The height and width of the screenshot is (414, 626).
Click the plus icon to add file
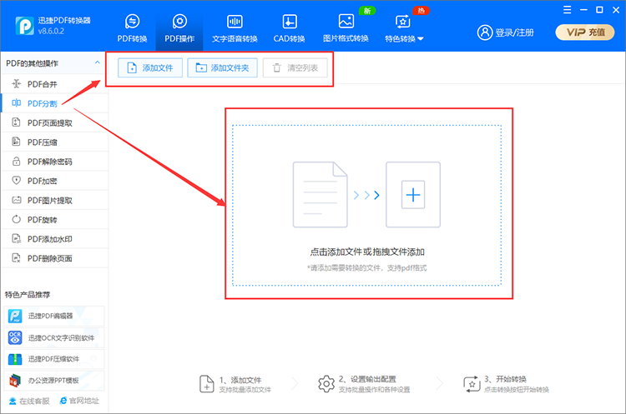click(413, 195)
